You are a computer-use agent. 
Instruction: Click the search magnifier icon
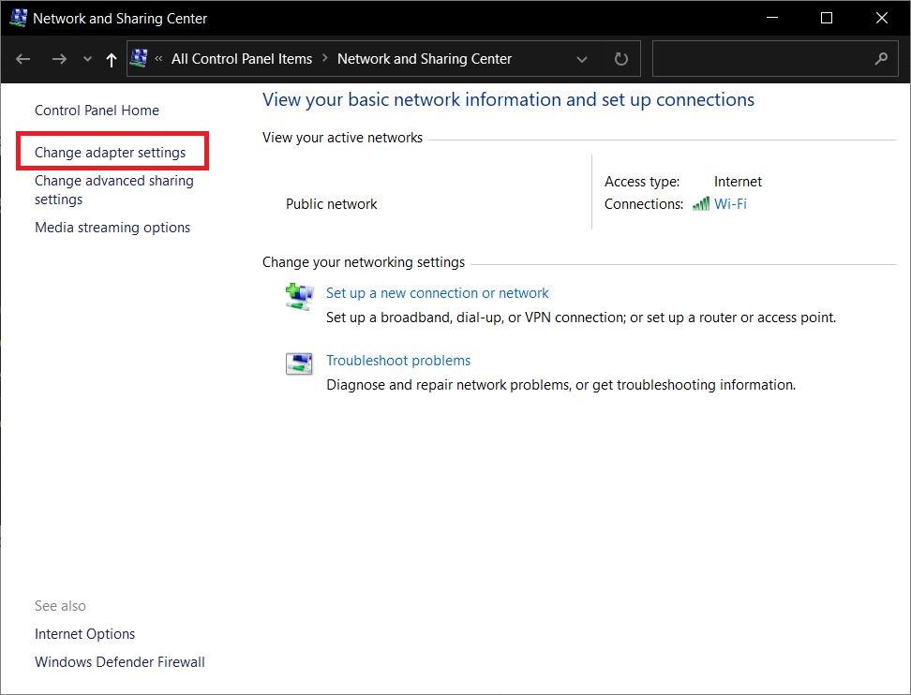[x=881, y=59]
